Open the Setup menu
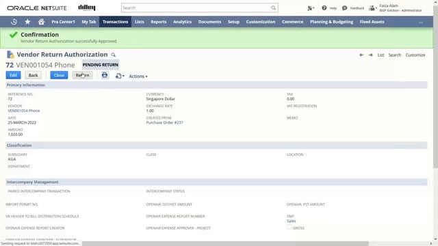This screenshot has height=246, width=438. (x=233, y=22)
